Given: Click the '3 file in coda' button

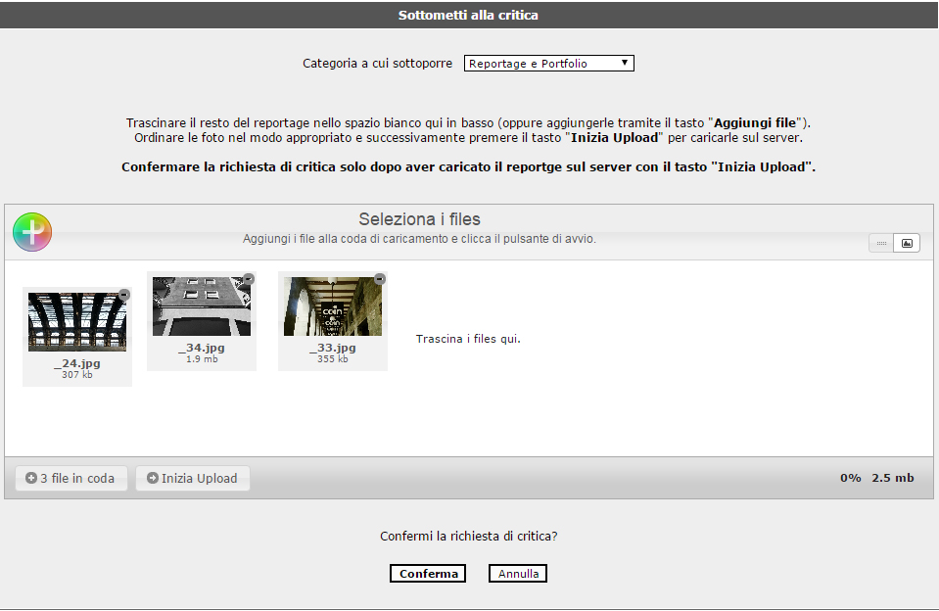Looking at the screenshot, I should (71, 479).
